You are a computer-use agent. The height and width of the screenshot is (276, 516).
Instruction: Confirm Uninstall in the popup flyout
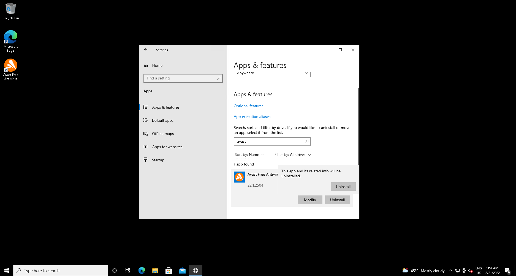tap(343, 187)
